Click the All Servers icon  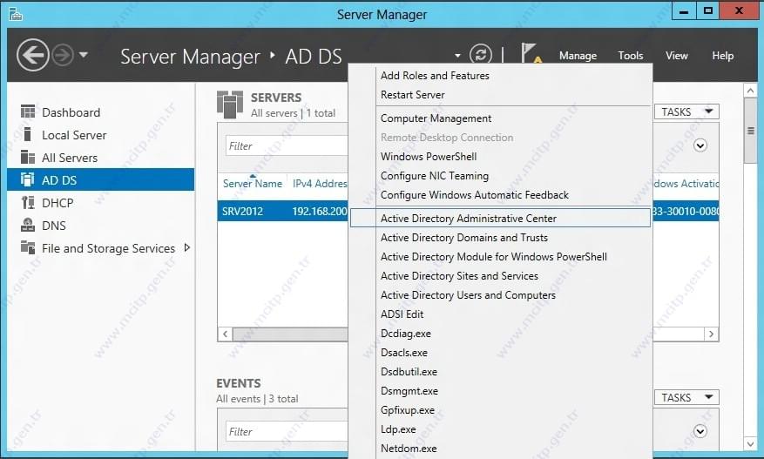click(28, 158)
